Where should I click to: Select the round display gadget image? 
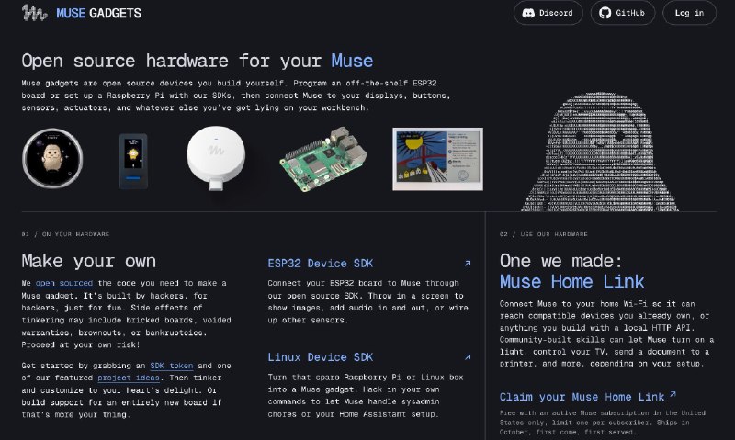pos(52,158)
